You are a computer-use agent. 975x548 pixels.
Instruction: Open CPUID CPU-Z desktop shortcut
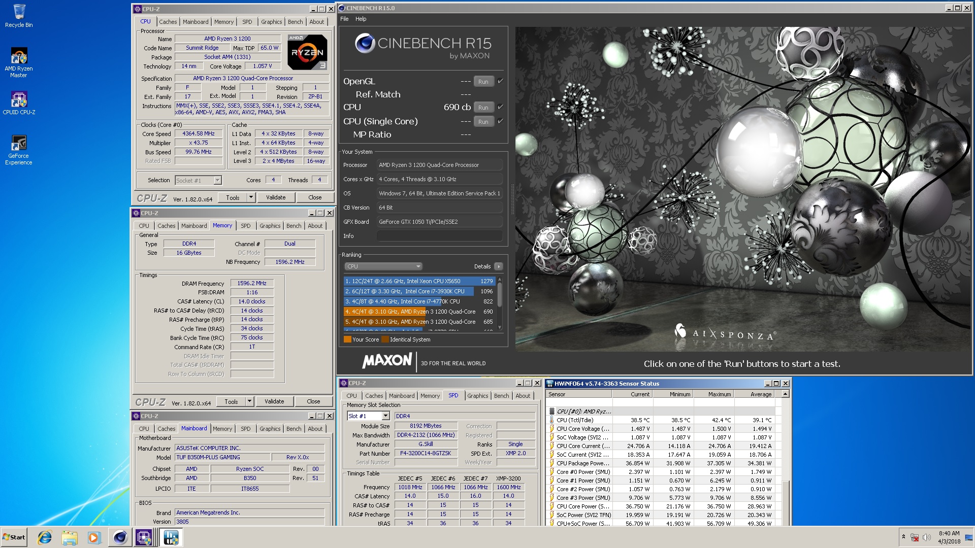tap(19, 102)
